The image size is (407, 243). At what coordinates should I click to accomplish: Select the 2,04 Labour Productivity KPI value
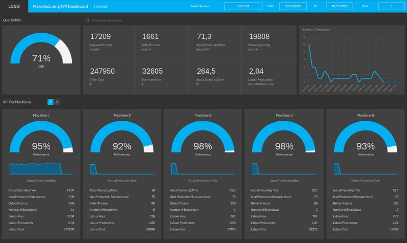coord(256,71)
